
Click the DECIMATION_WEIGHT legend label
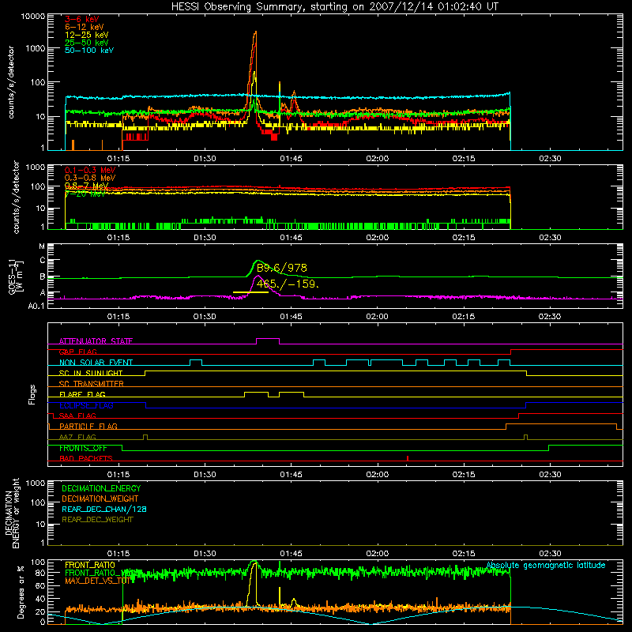tap(100, 498)
